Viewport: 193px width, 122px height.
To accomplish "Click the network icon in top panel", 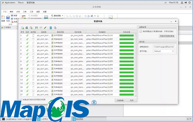I will 182,3.
